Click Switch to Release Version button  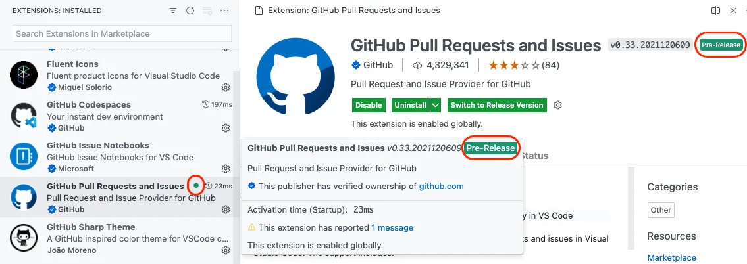click(x=497, y=105)
